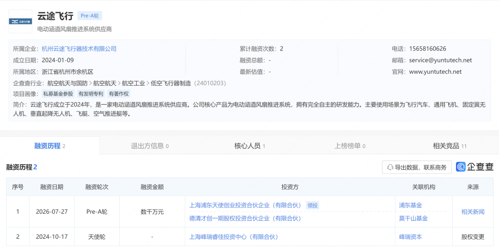Click the 私募基金参股 profile tag

click(58, 94)
